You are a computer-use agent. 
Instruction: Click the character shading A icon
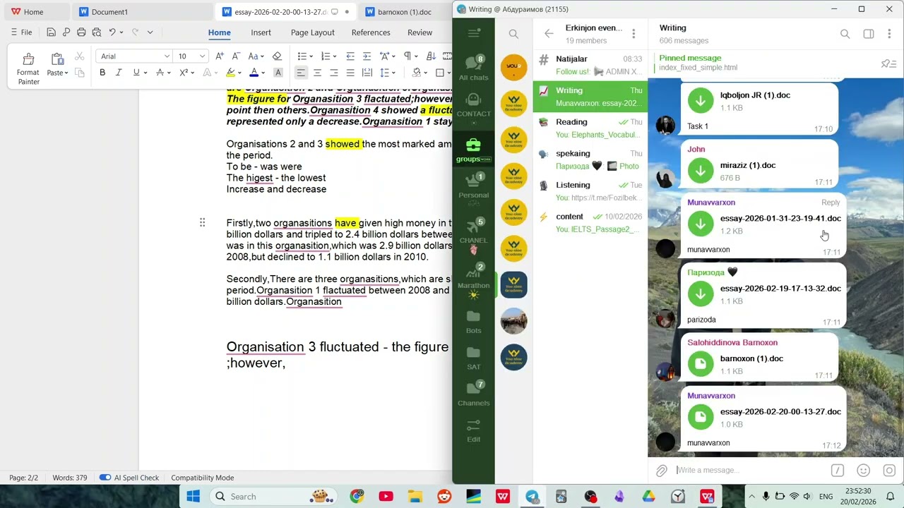278,72
